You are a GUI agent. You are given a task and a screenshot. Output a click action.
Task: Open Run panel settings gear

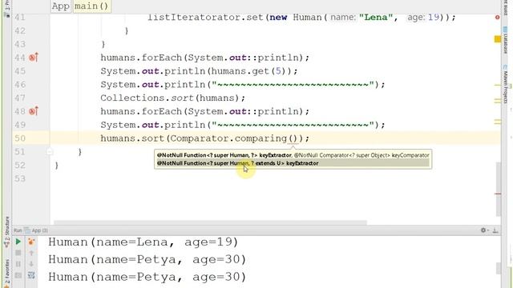pyautogui.click(x=483, y=230)
